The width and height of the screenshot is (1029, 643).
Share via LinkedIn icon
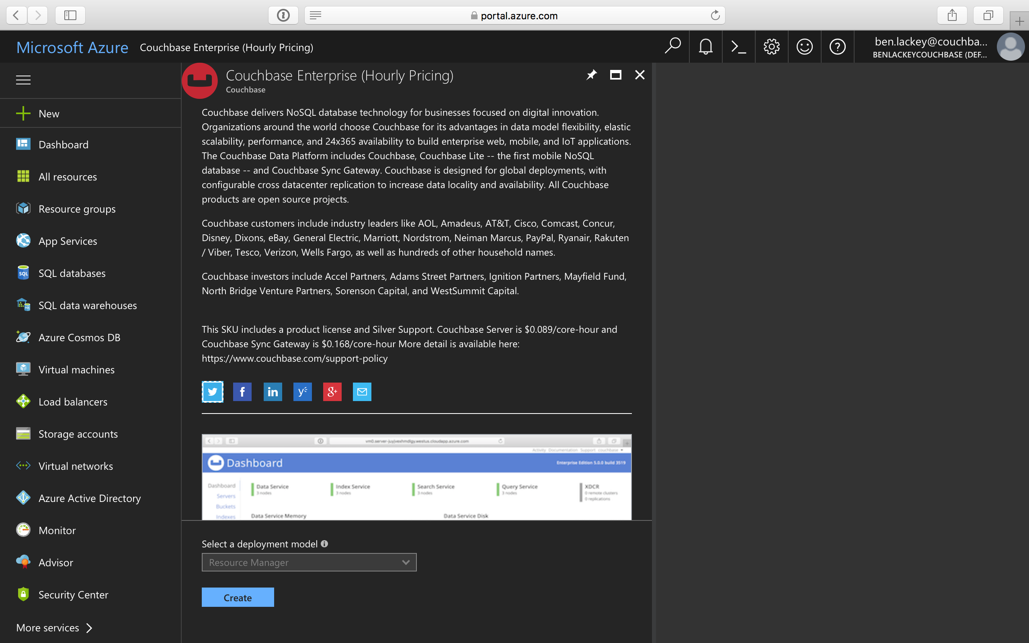[272, 391]
